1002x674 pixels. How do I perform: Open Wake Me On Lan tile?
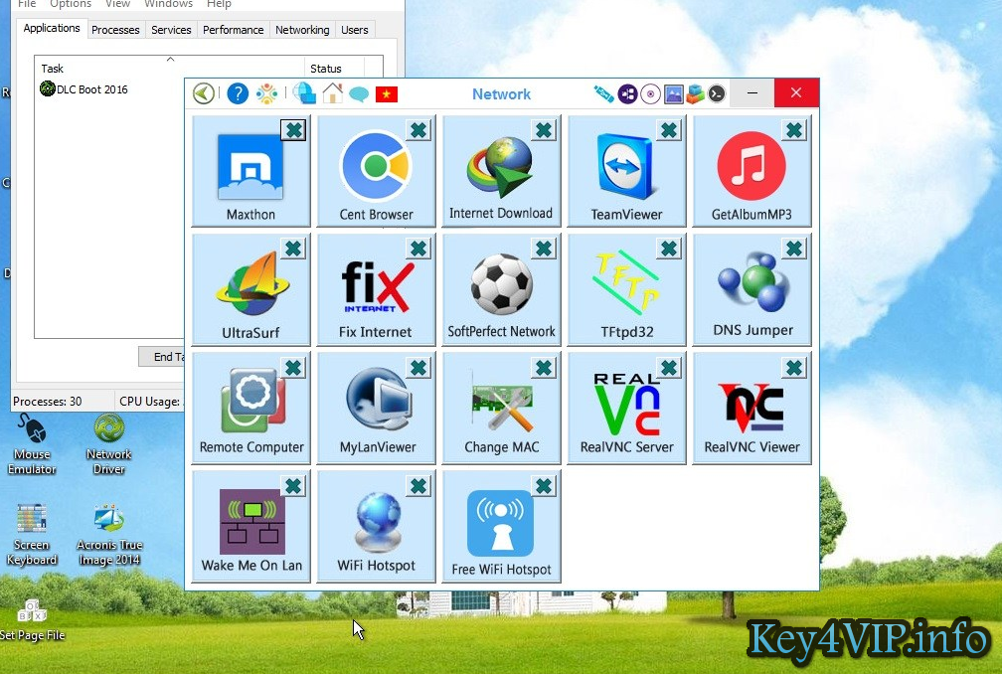[250, 527]
